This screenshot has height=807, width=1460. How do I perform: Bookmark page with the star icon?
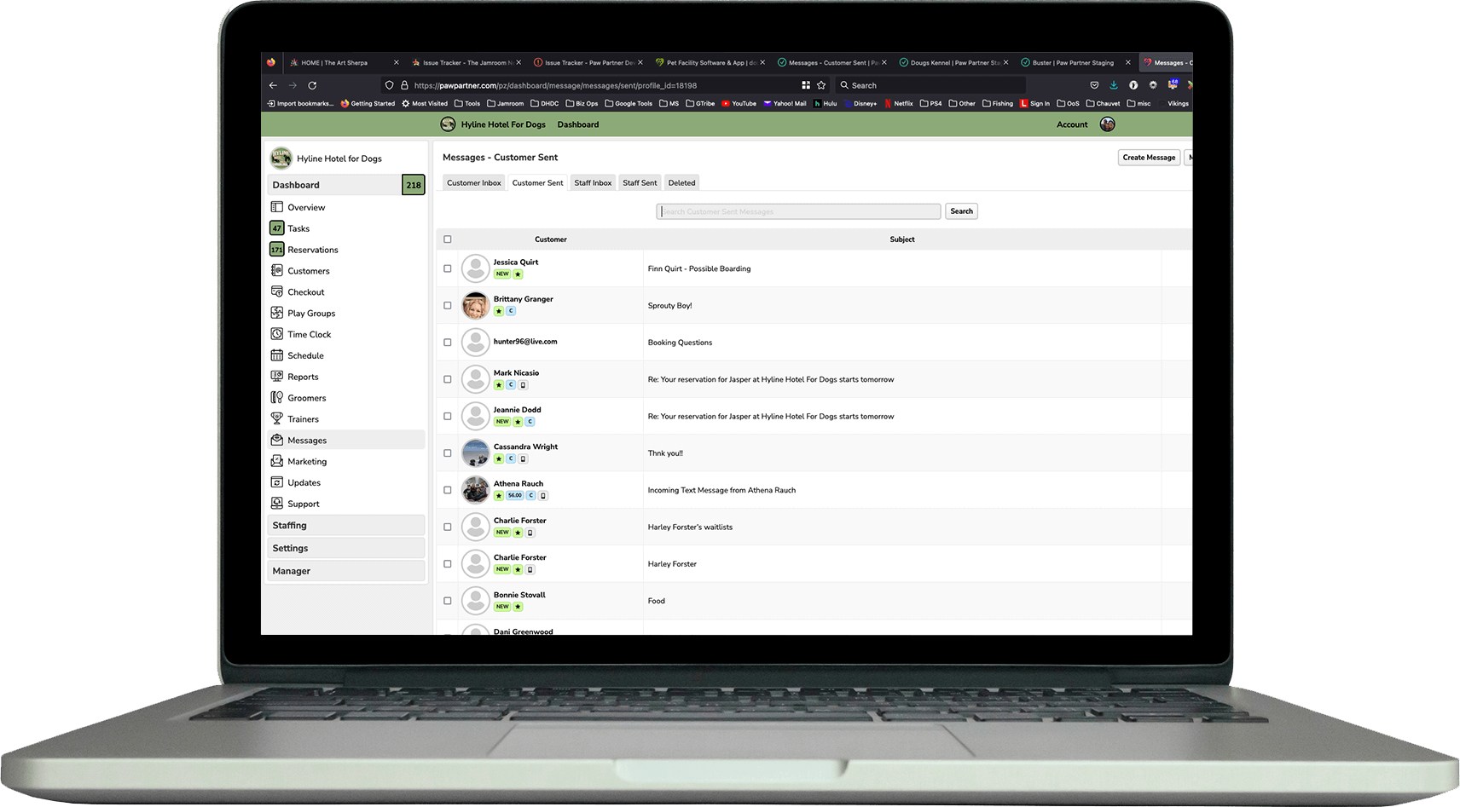821,85
